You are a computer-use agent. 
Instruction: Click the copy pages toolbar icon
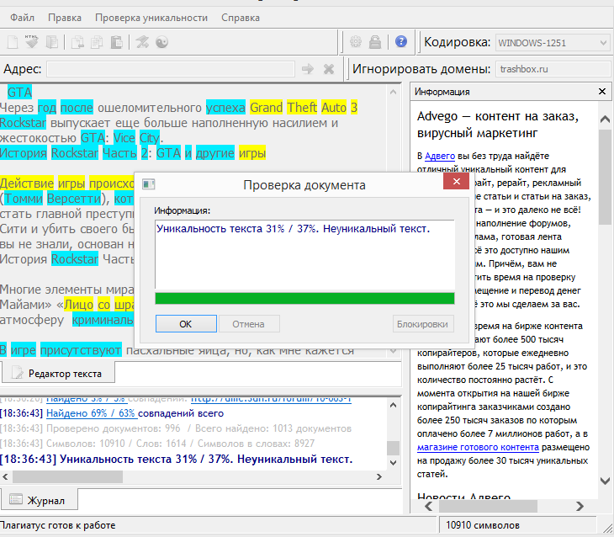(x=97, y=42)
